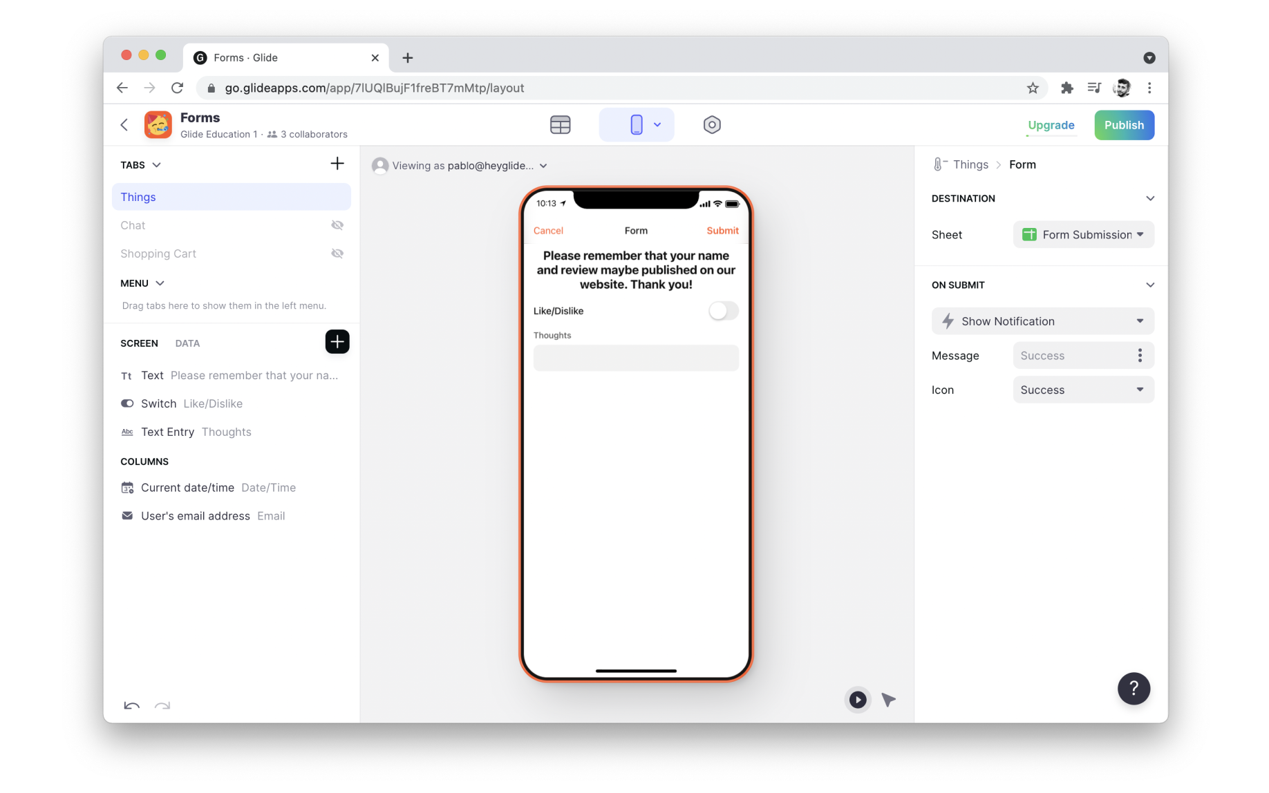This screenshot has height=793, width=1269.
Task: Open the Sheet Form Submission dropdown
Action: click(x=1082, y=235)
